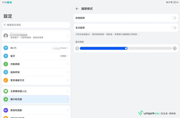The height and width of the screenshot is (118, 180).
Task: Select the Display and Brightness (顯示和亮度) item
Action: point(36,99)
